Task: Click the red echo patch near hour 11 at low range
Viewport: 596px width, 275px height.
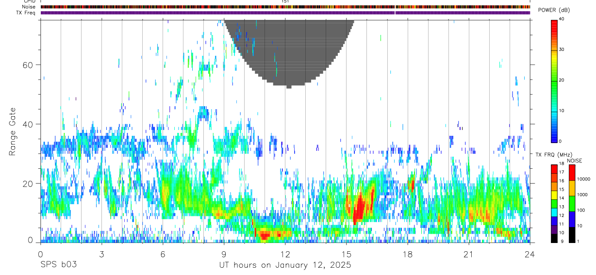Action: tap(265, 236)
